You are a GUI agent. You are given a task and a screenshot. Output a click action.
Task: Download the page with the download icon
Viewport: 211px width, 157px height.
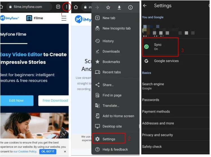coord(119,8)
